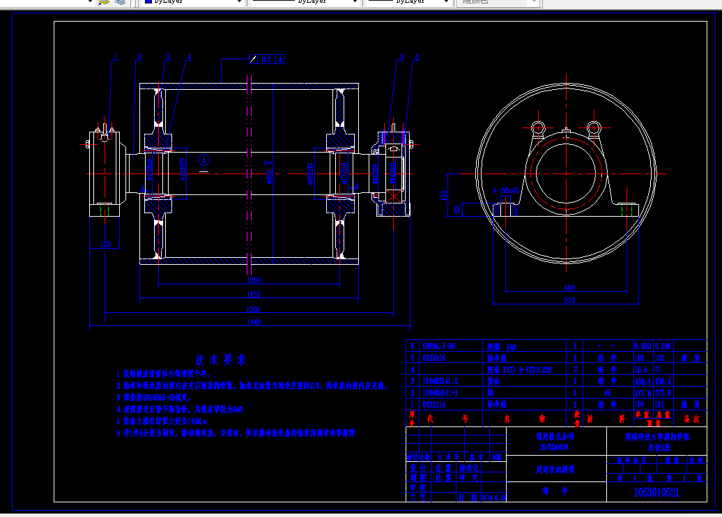The width and height of the screenshot is (722, 517).
Task: Select the 480 bolt spacing dimension
Action: (569, 288)
